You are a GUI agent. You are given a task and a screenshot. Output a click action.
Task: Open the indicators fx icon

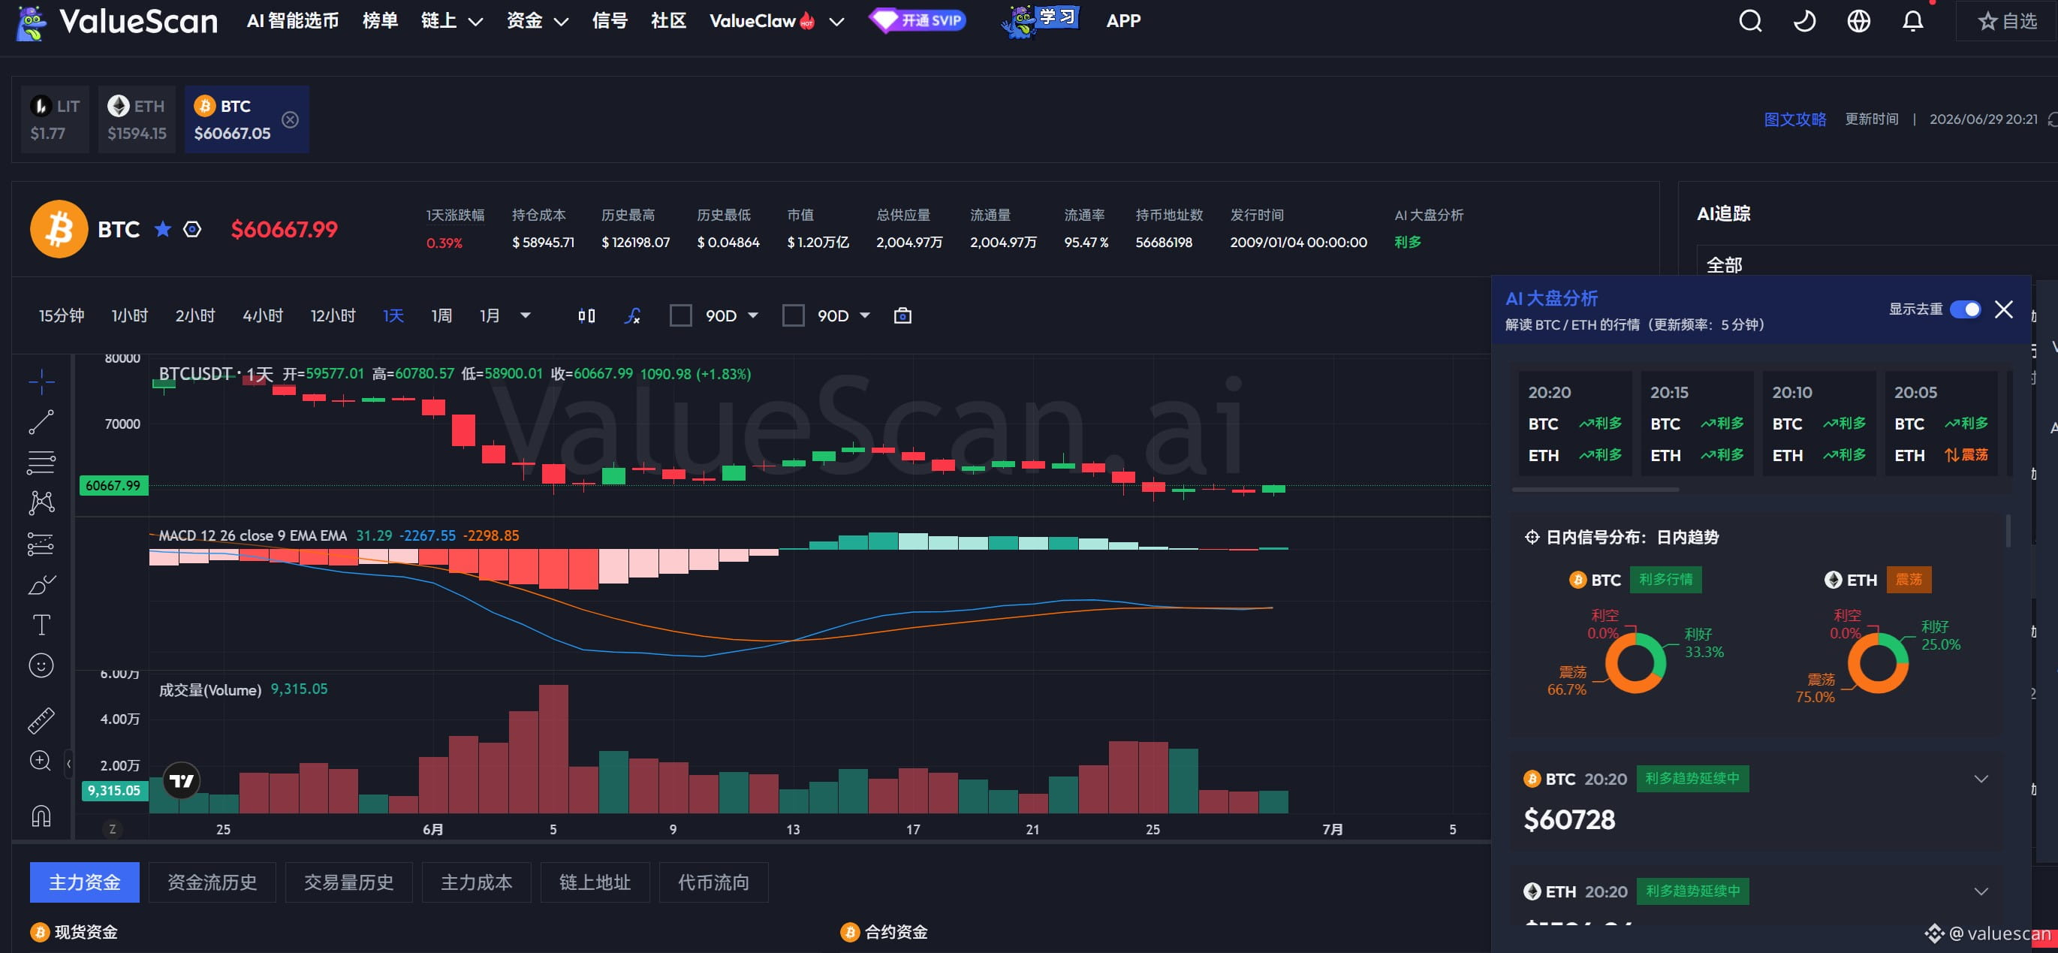[x=633, y=315]
